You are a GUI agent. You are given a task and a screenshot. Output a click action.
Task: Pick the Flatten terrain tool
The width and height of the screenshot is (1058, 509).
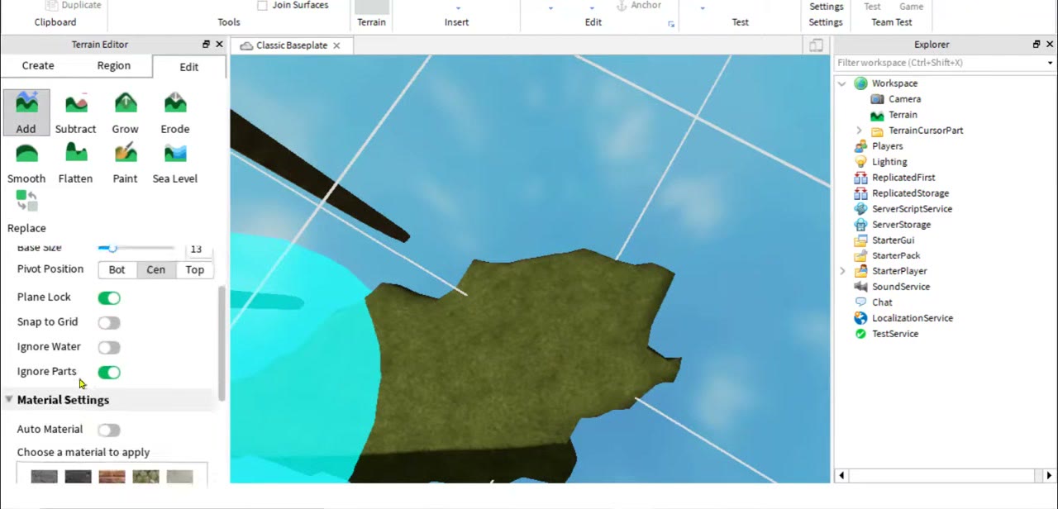point(76,162)
